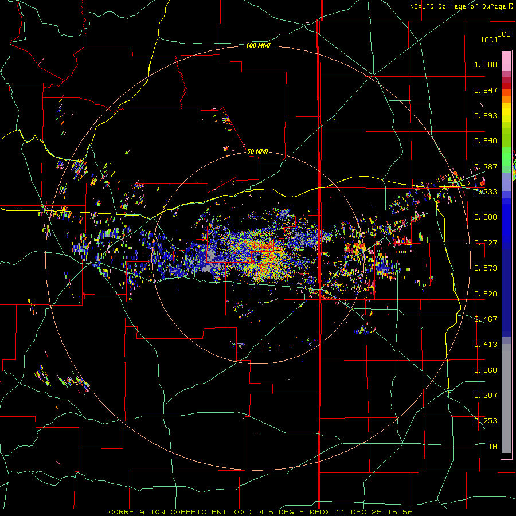Image resolution: width=516 pixels, height=516 pixels.
Task: Click the 15:56 timestamp
Action: click(x=400, y=512)
